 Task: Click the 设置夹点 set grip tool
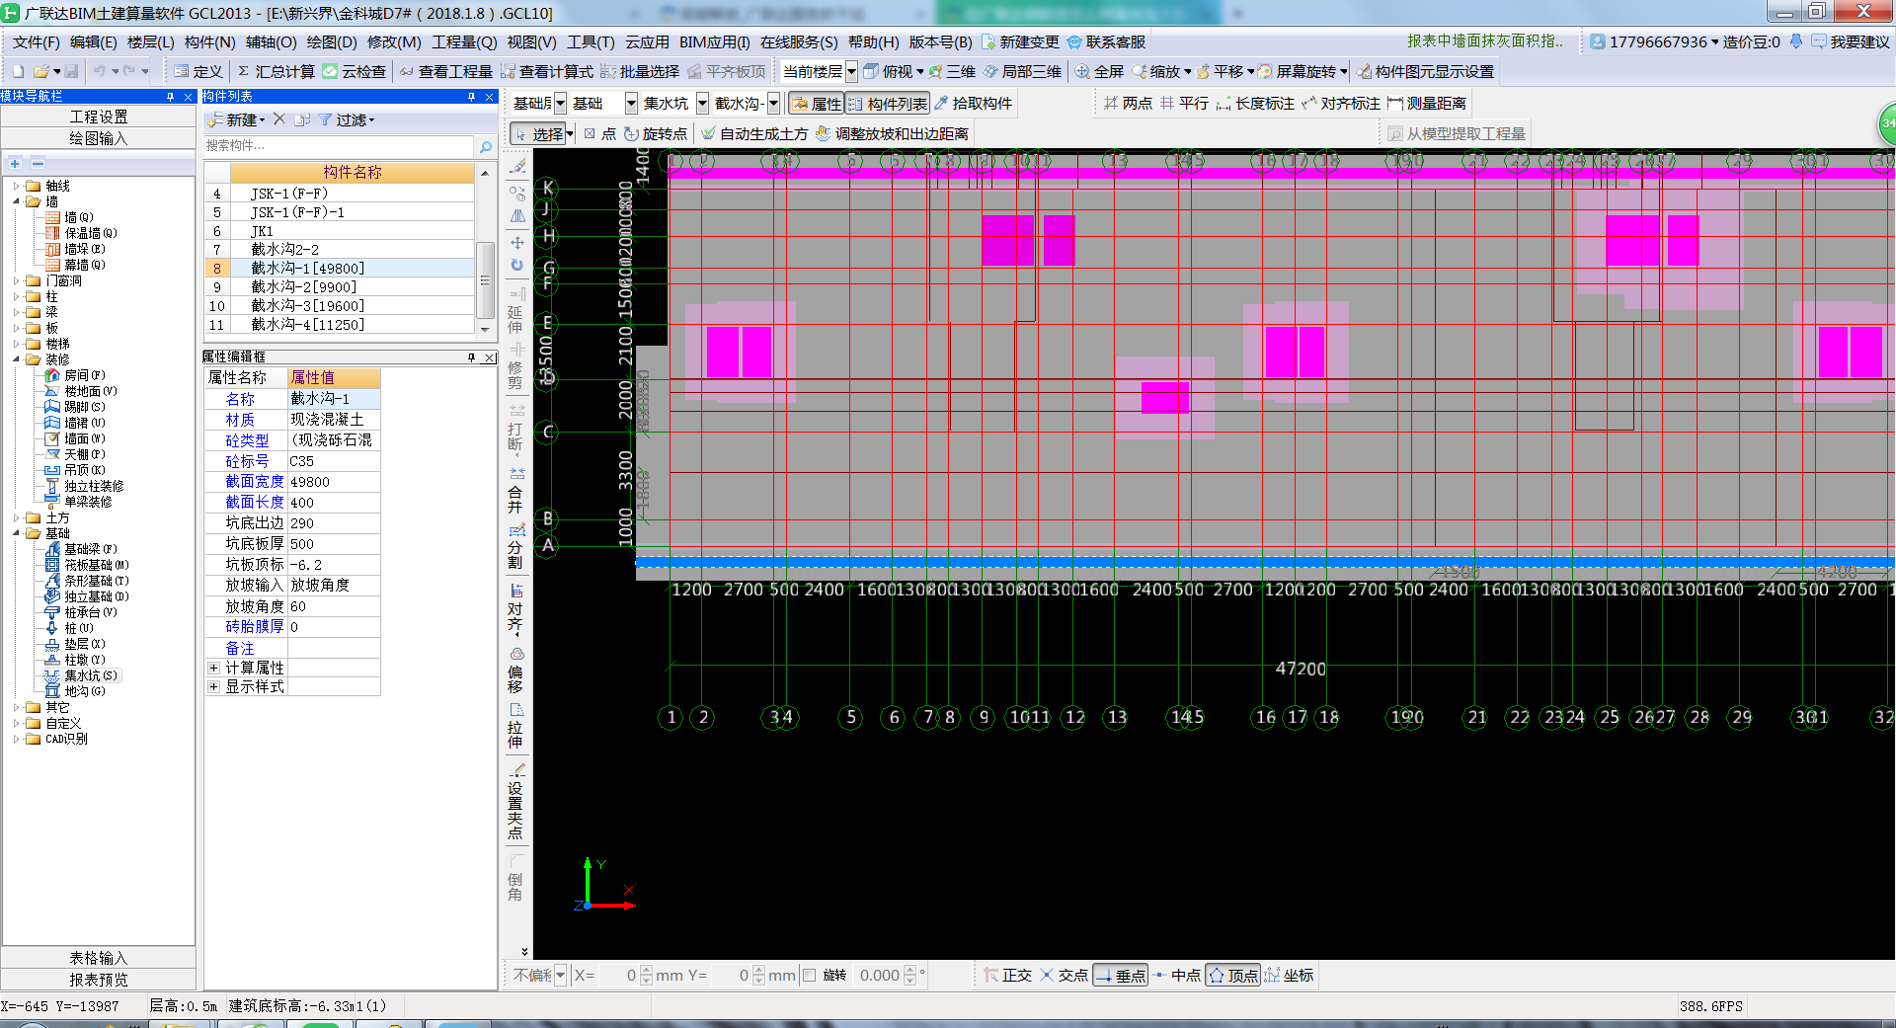click(515, 801)
